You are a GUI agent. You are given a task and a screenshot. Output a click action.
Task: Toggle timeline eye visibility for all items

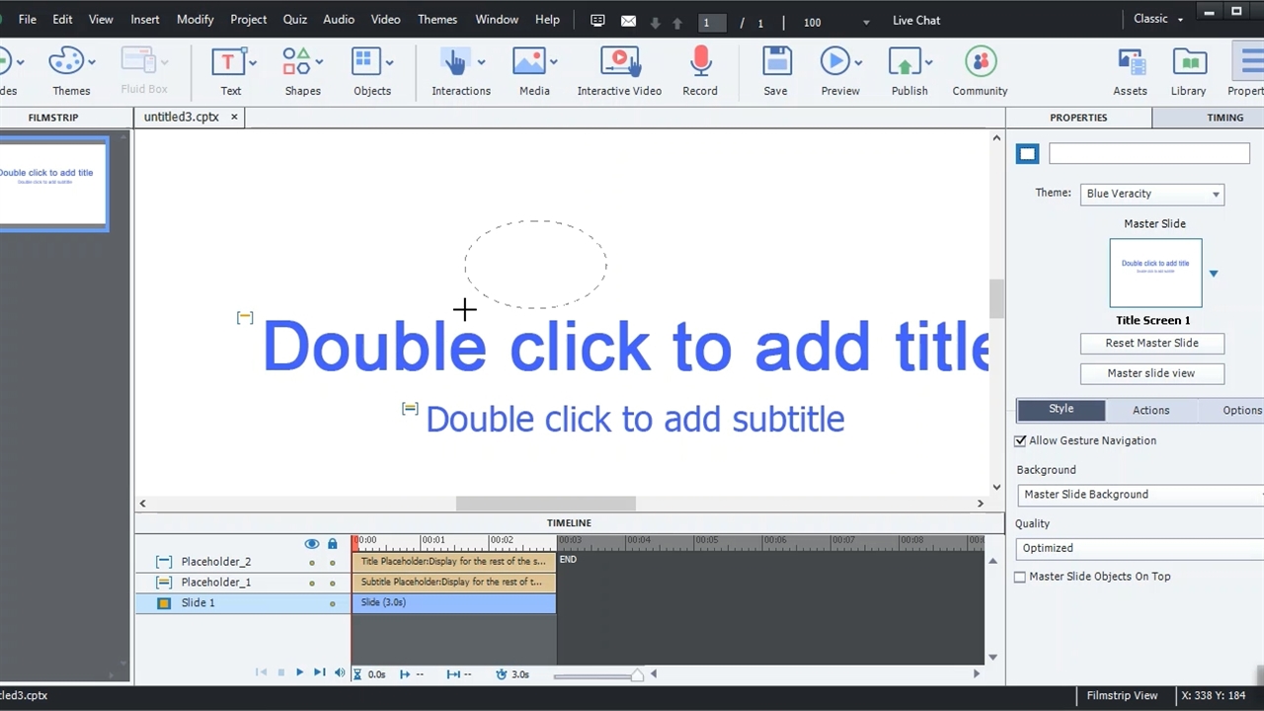[x=312, y=543]
